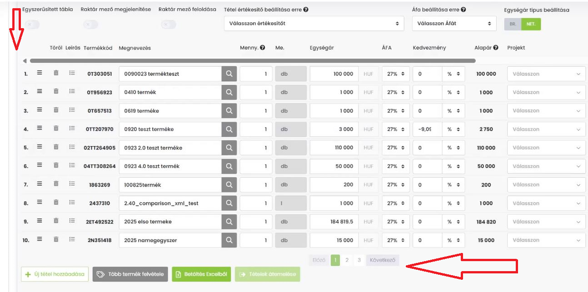Grab the reorder handle on row 5

click(40, 147)
